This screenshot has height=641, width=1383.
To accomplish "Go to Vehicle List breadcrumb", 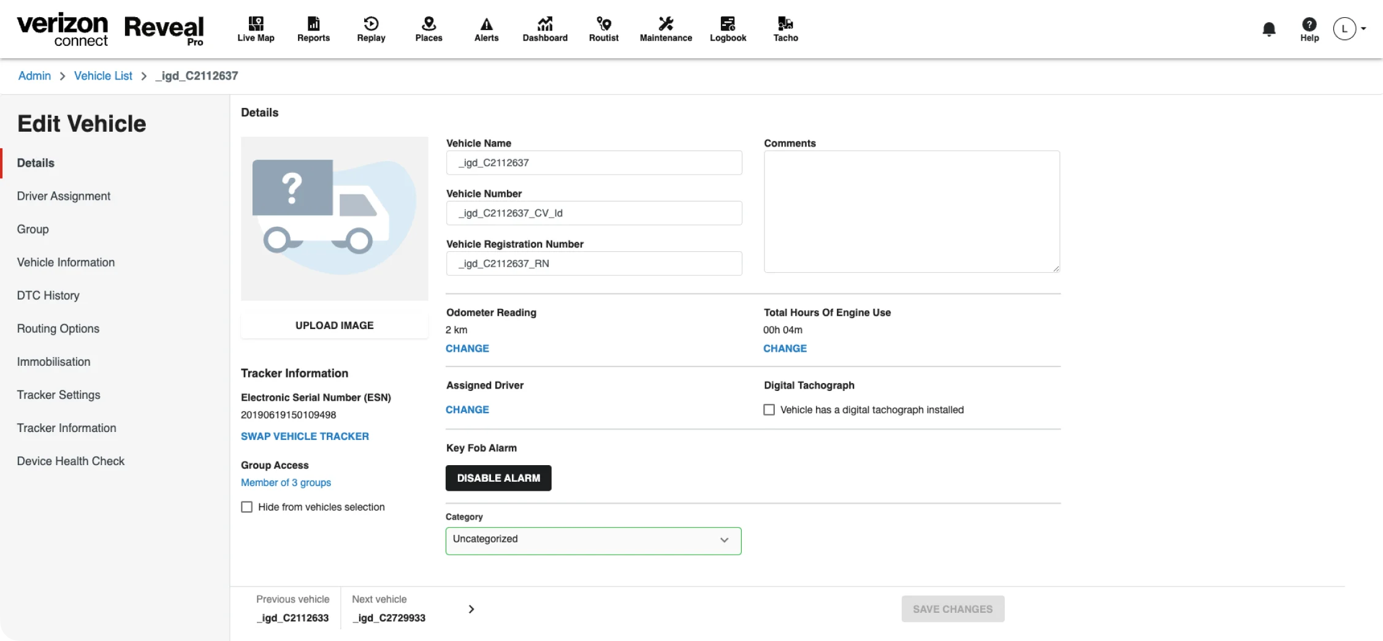I will pos(103,75).
